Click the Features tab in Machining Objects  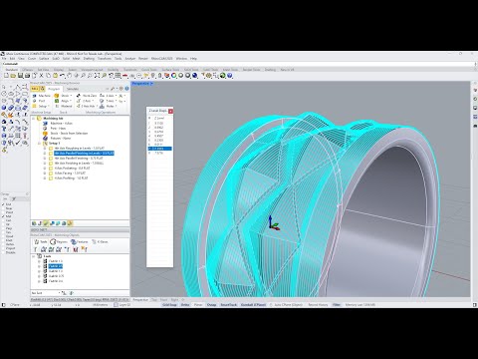[80, 242]
